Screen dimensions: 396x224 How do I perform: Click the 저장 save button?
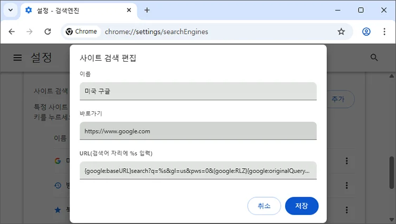click(x=302, y=206)
